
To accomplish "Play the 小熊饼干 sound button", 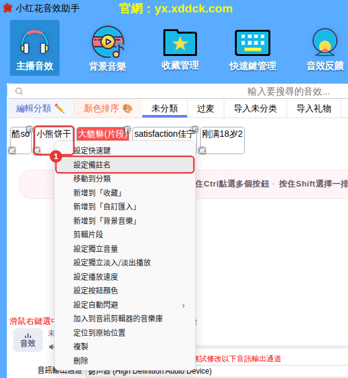I will 53,140.
